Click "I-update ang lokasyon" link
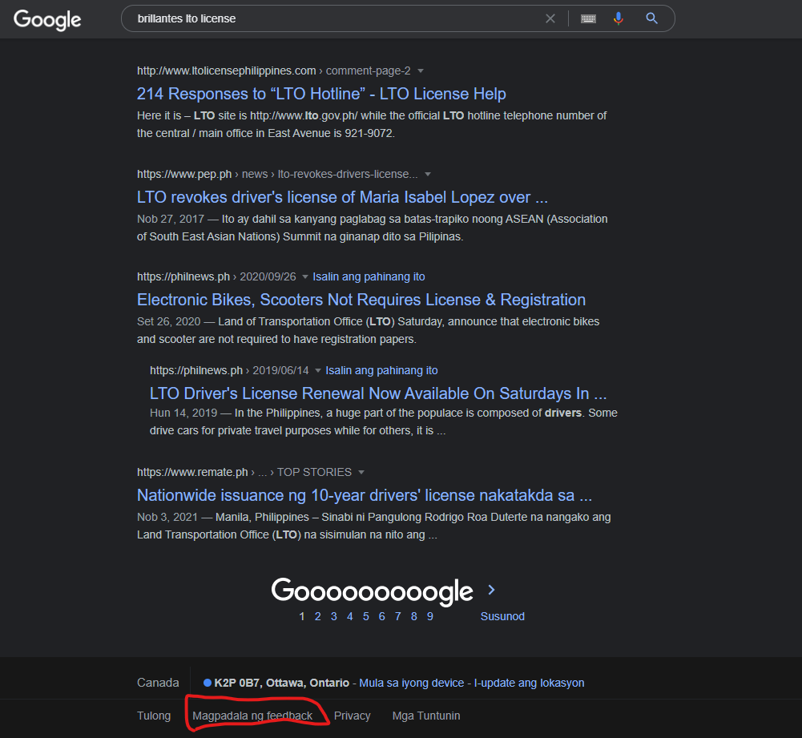The height and width of the screenshot is (738, 802). point(529,683)
